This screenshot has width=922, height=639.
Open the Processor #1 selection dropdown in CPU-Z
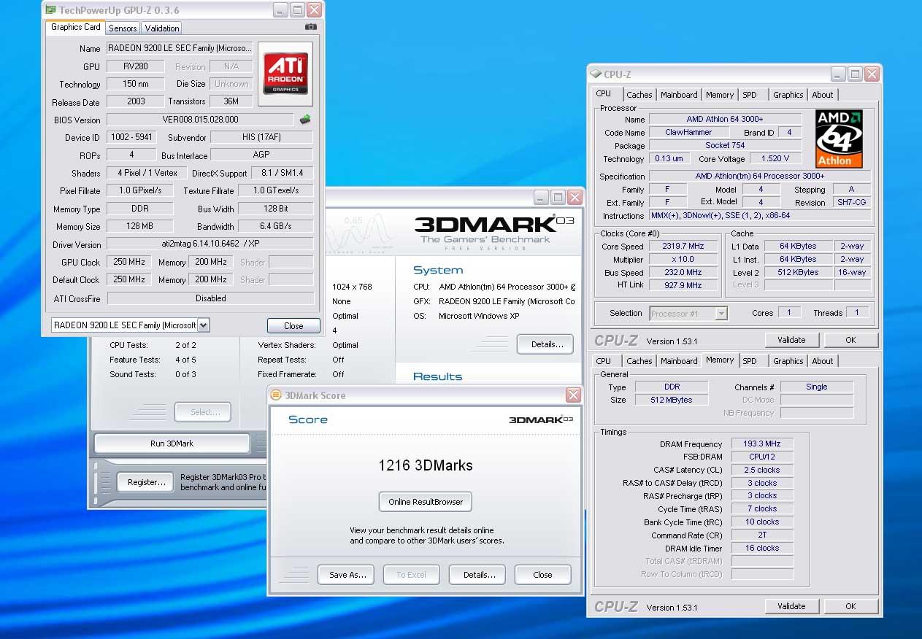coord(721,313)
